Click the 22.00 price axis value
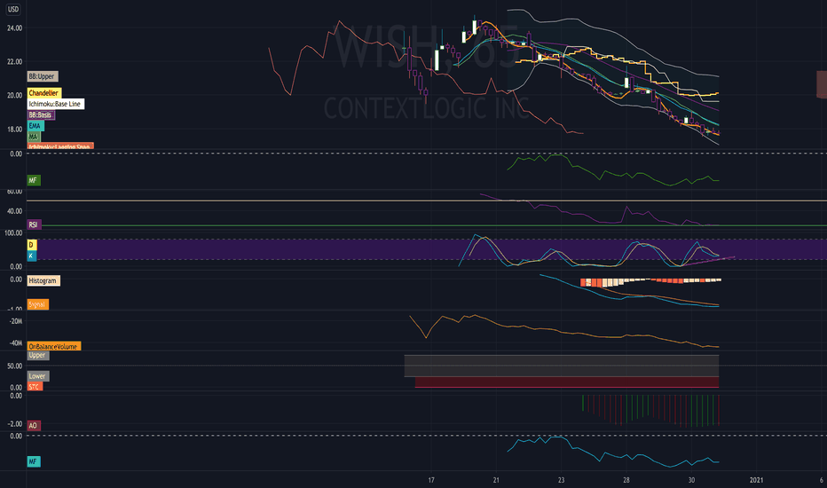 click(x=15, y=62)
